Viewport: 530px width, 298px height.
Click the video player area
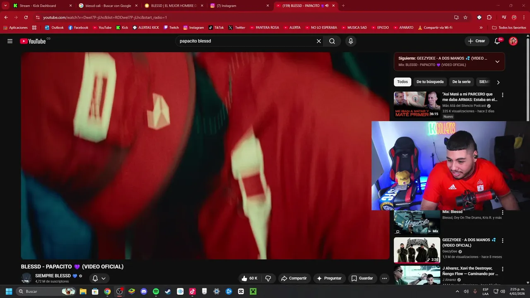[205, 156]
